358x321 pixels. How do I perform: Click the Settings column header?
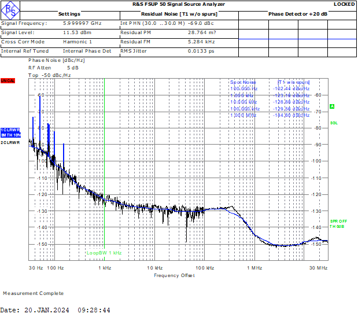69,14
